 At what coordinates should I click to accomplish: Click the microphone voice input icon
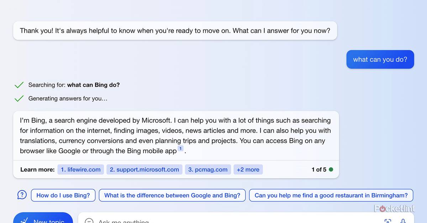point(404,221)
